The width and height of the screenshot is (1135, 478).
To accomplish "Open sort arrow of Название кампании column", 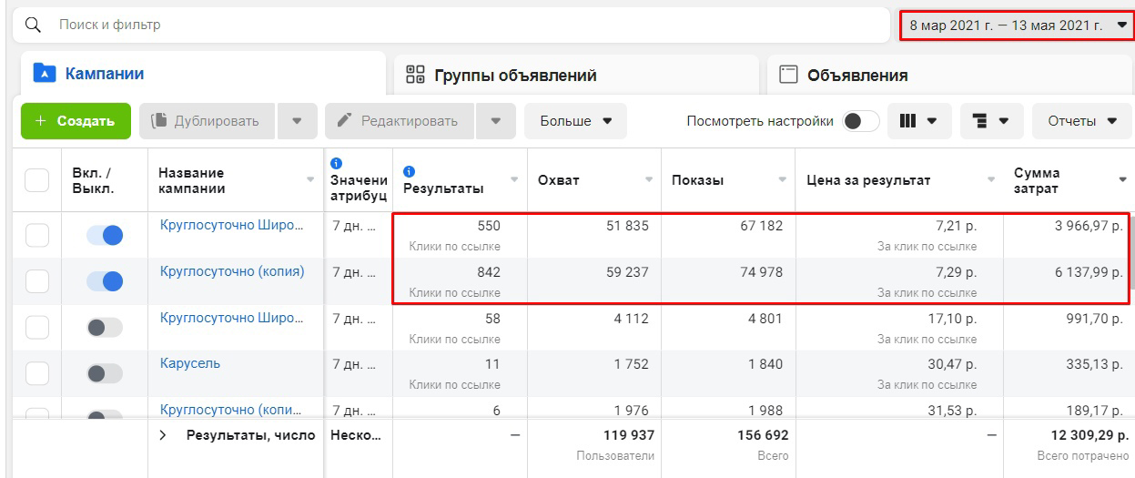I will click(x=310, y=179).
